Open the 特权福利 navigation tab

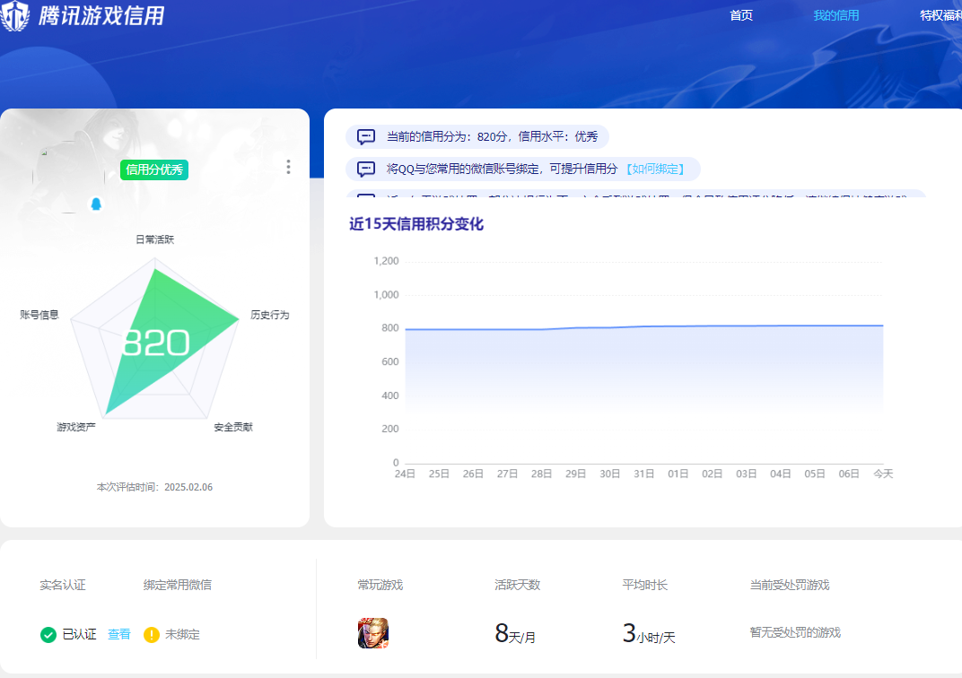click(x=941, y=15)
